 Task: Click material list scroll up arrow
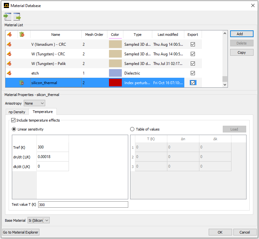pyautogui.click(x=225, y=33)
